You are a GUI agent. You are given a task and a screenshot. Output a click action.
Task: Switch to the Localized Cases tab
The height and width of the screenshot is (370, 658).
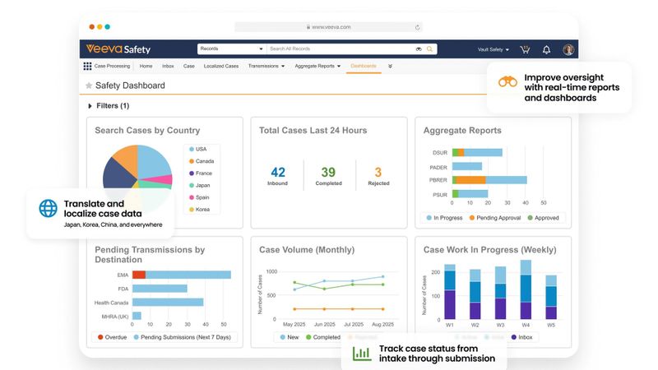click(x=220, y=67)
